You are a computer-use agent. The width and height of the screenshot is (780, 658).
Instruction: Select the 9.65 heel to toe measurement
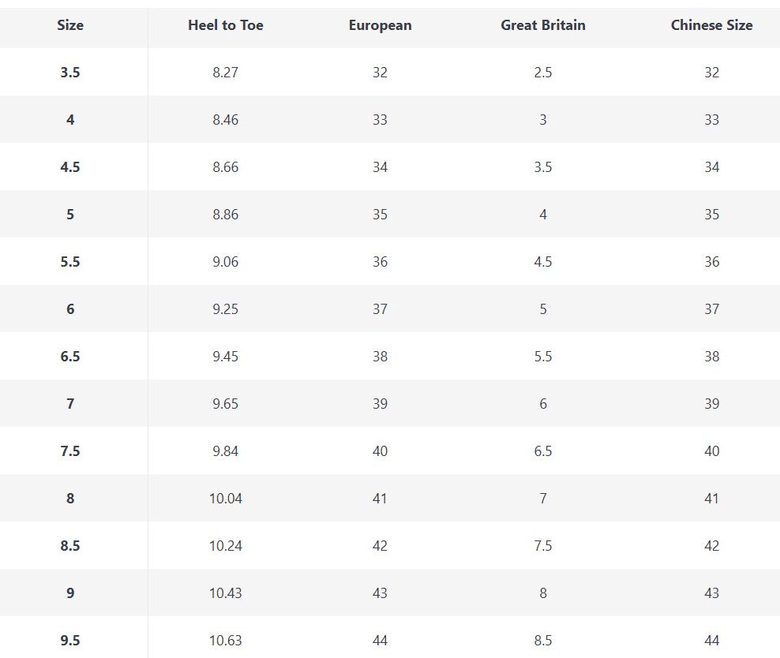pyautogui.click(x=226, y=404)
